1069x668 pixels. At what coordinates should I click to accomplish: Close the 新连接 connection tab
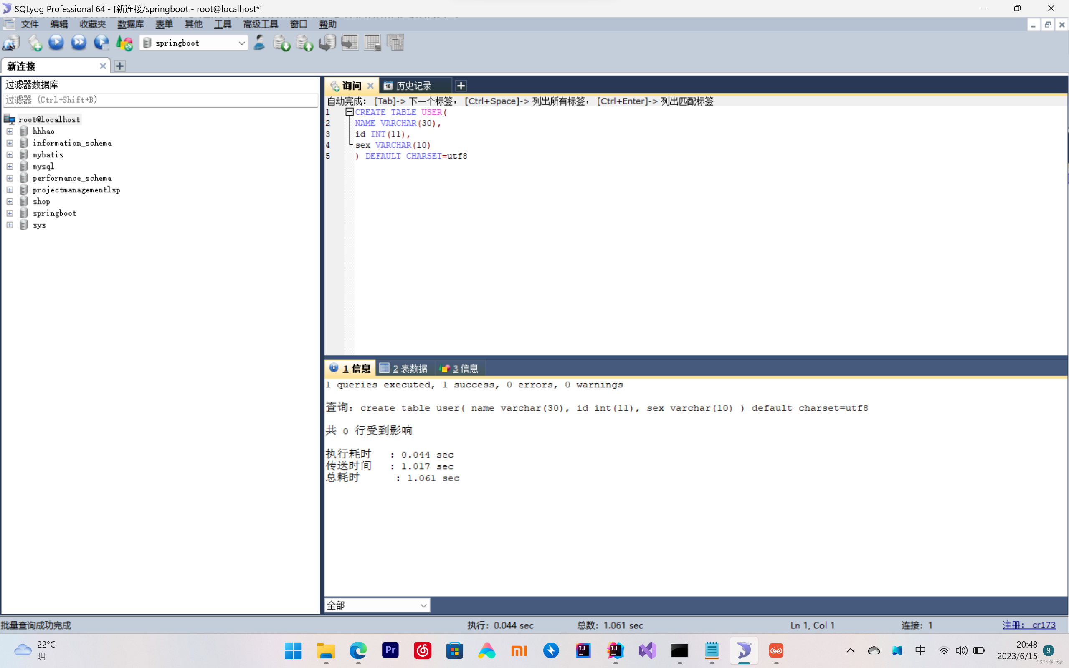[x=102, y=66]
